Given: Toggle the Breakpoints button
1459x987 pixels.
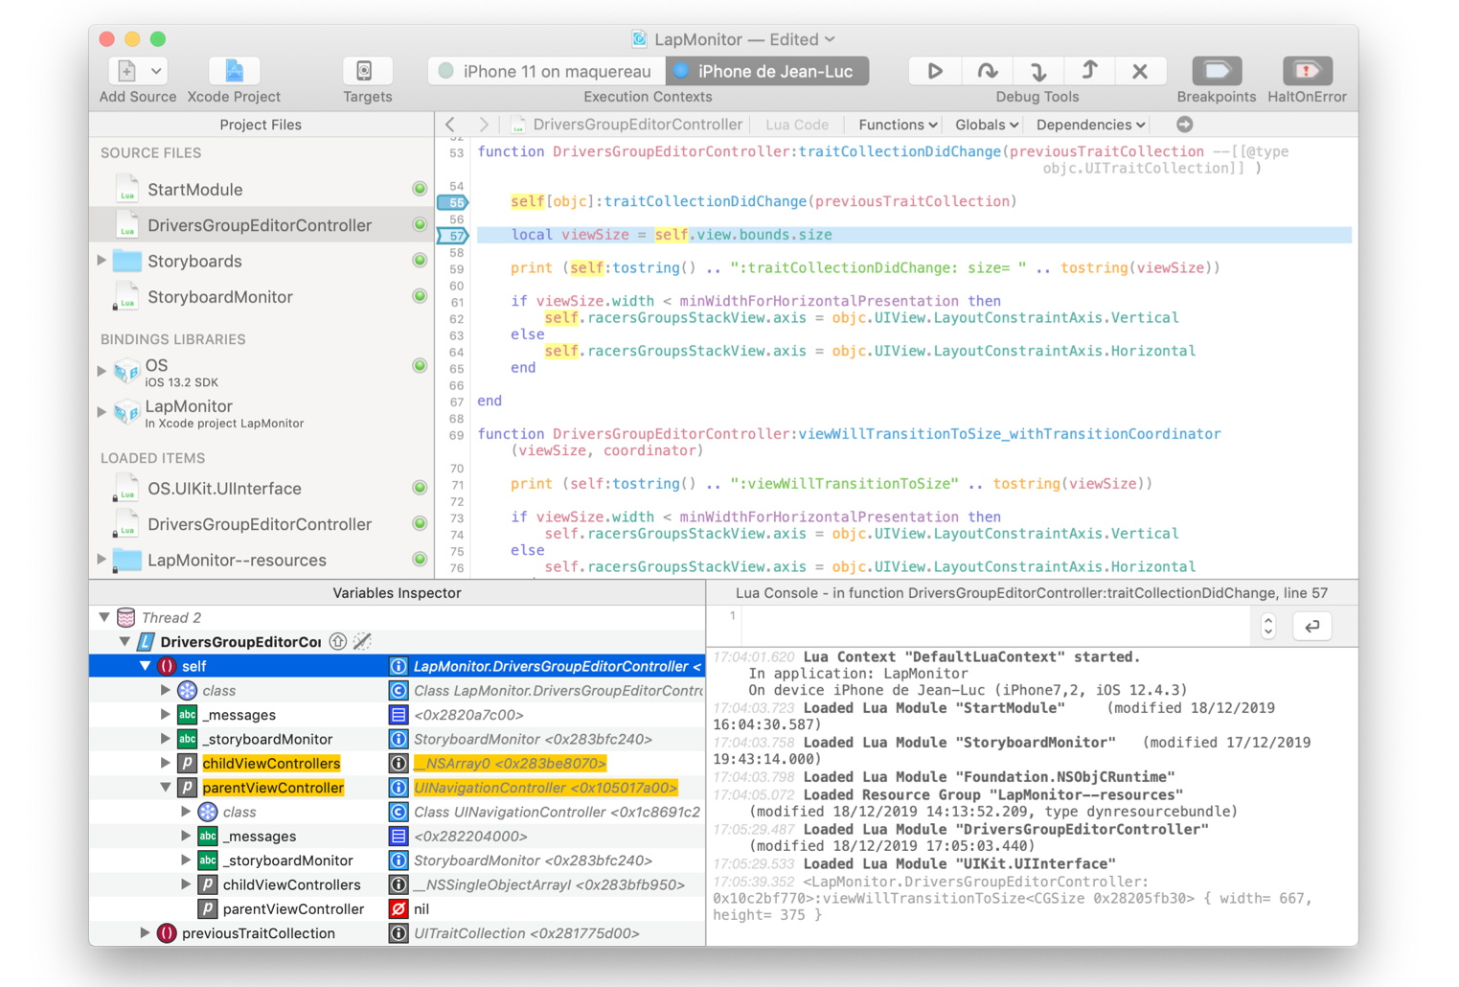Looking at the screenshot, I should tap(1217, 71).
